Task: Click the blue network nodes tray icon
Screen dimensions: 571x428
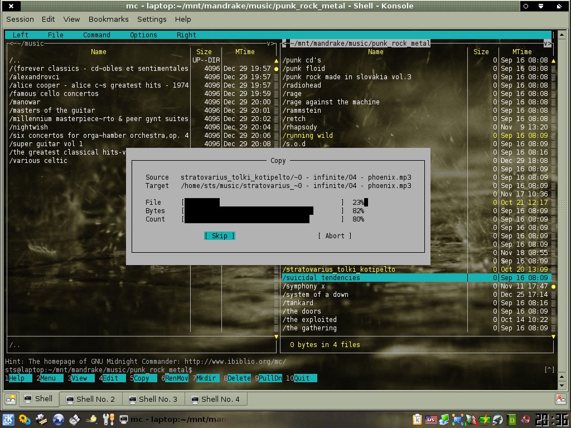Action: click(x=458, y=420)
